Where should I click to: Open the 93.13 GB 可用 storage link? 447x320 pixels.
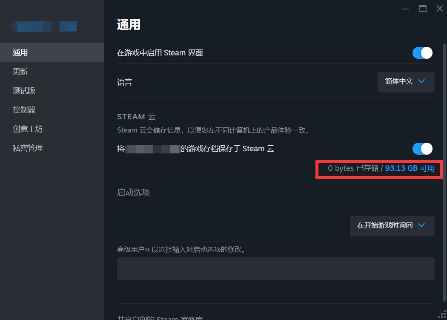click(410, 168)
